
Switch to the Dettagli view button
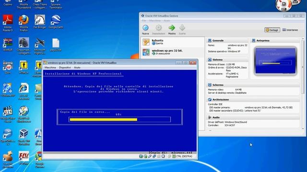(272, 30)
